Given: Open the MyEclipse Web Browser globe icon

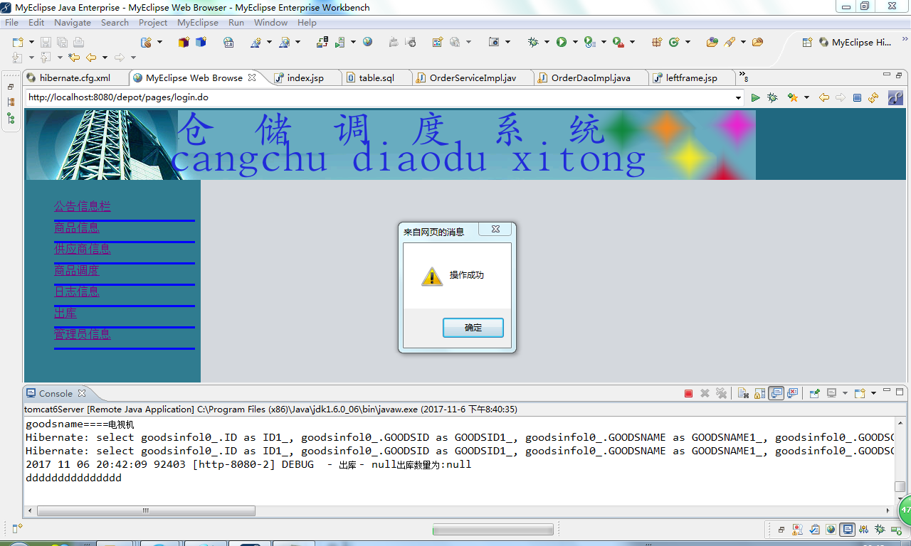Looking at the screenshot, I should (x=367, y=42).
